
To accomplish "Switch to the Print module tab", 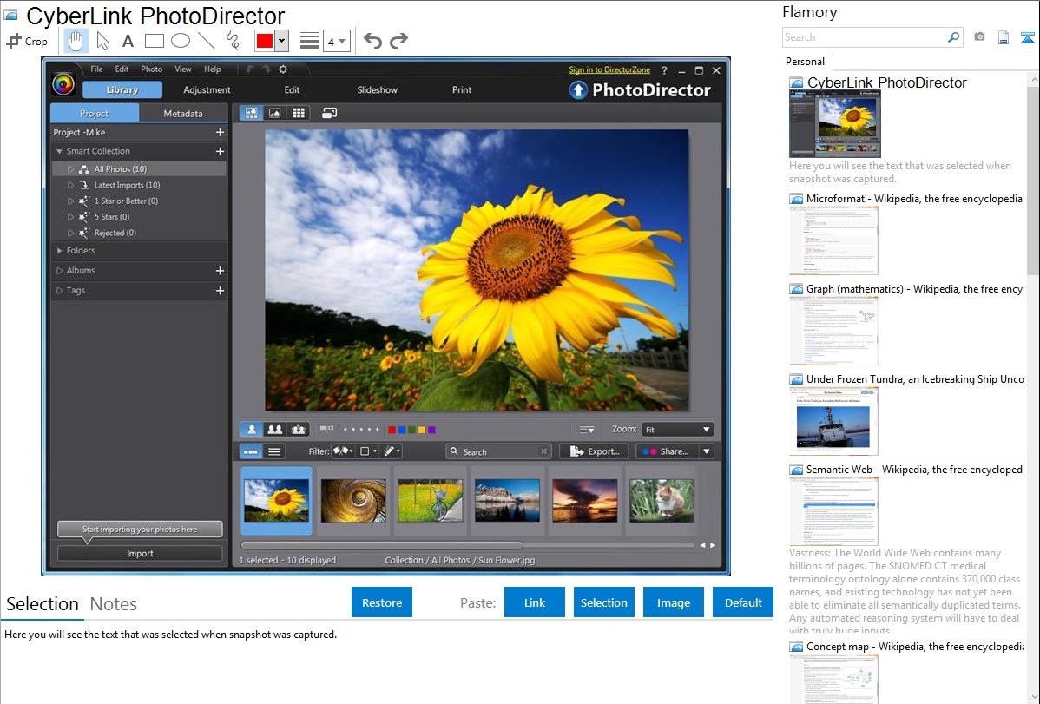I will tap(462, 89).
